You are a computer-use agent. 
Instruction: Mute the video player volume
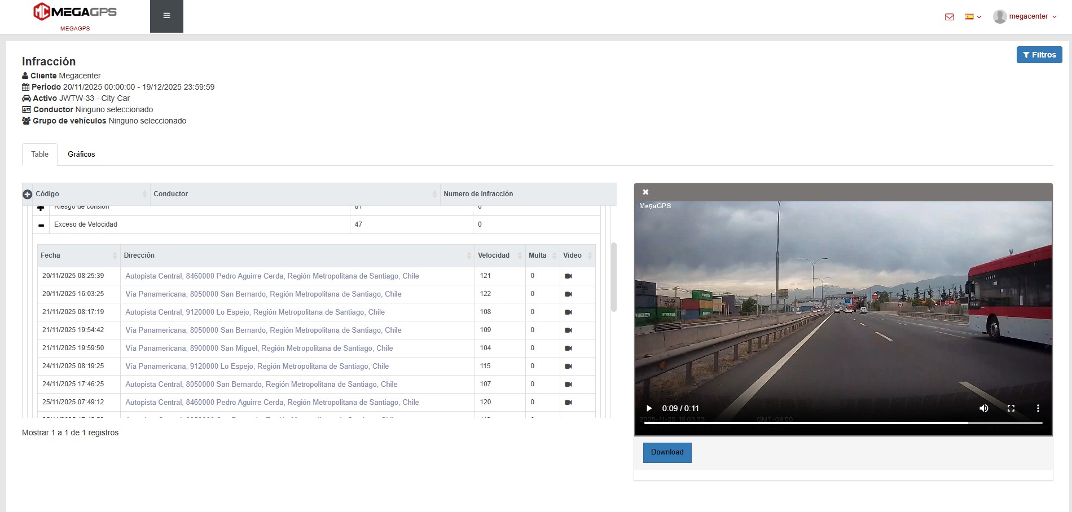pyautogui.click(x=983, y=408)
